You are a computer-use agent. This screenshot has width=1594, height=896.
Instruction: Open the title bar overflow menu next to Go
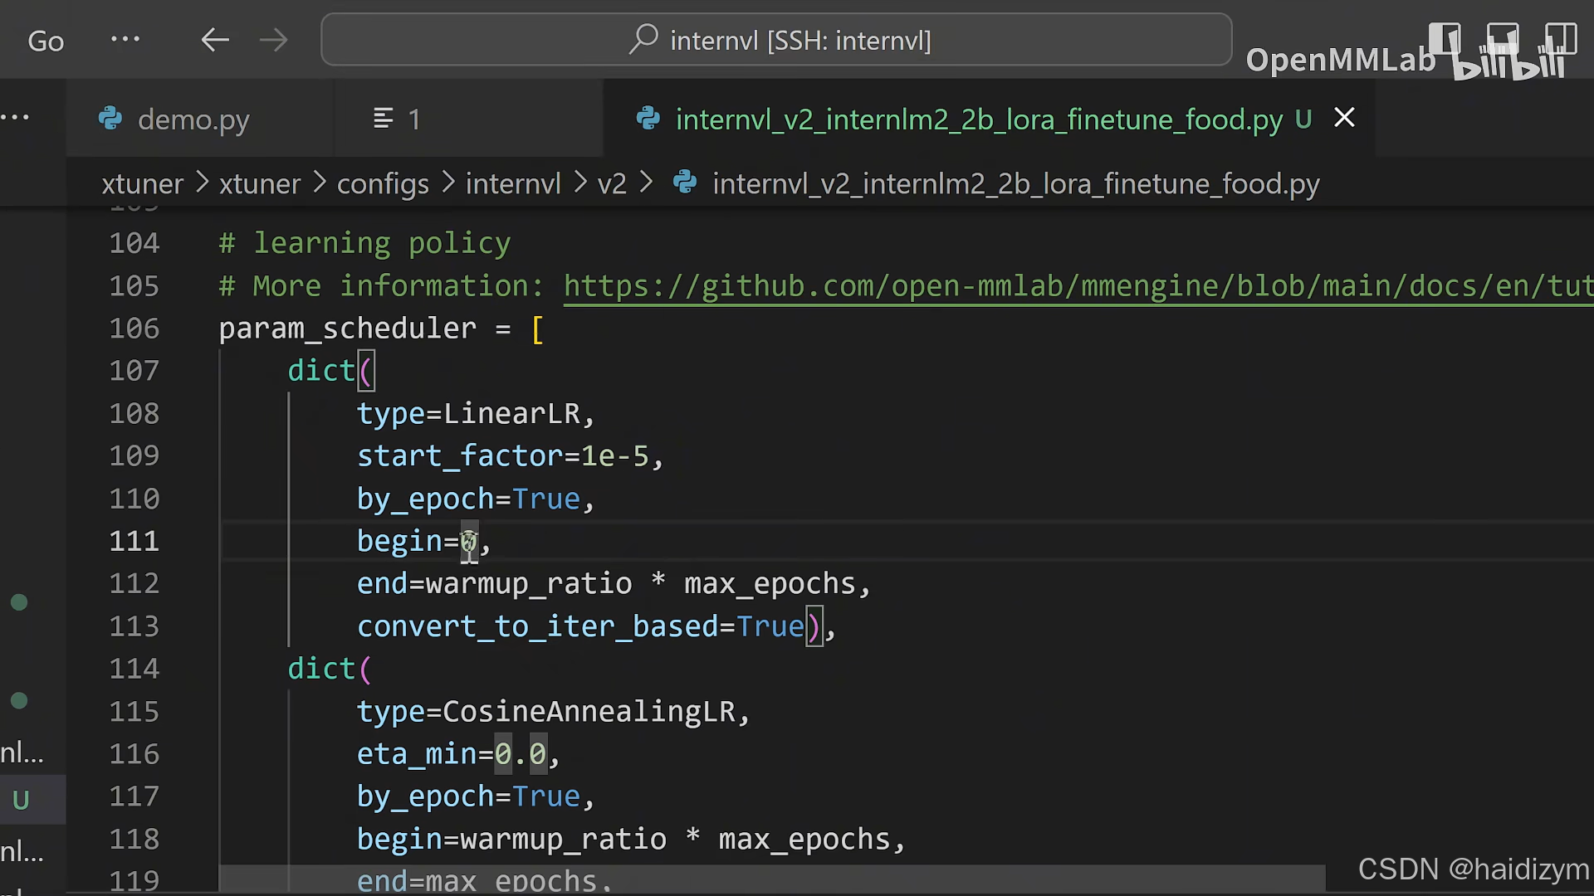125,39
